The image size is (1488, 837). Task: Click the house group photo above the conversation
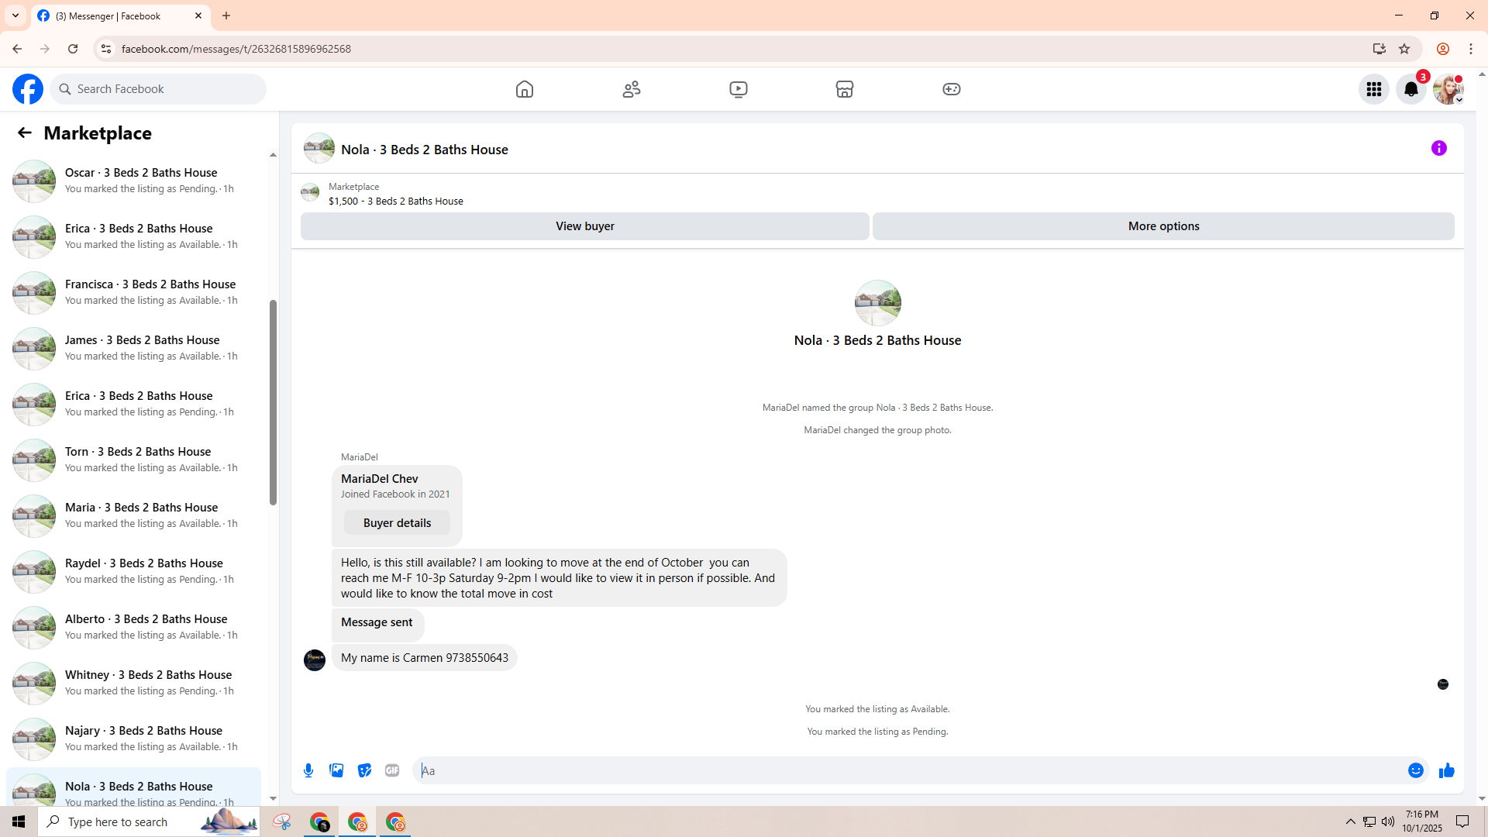point(877,303)
